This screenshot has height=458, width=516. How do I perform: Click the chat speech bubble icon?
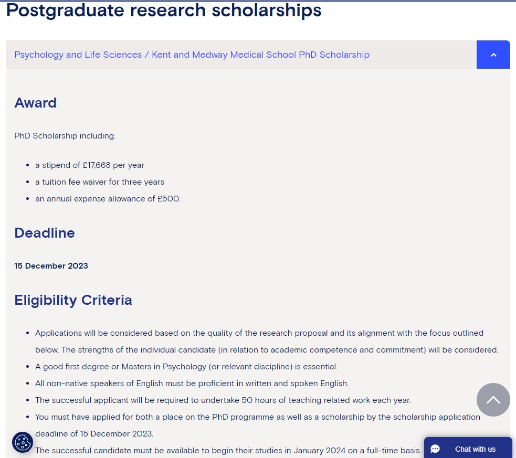click(x=435, y=449)
